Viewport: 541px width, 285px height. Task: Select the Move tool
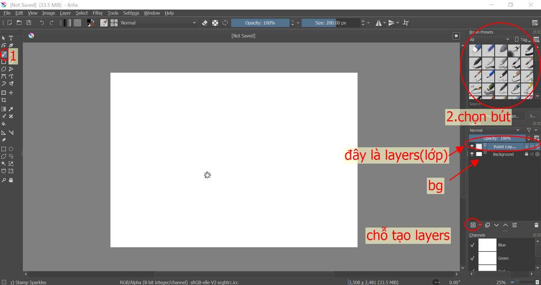click(x=11, y=93)
